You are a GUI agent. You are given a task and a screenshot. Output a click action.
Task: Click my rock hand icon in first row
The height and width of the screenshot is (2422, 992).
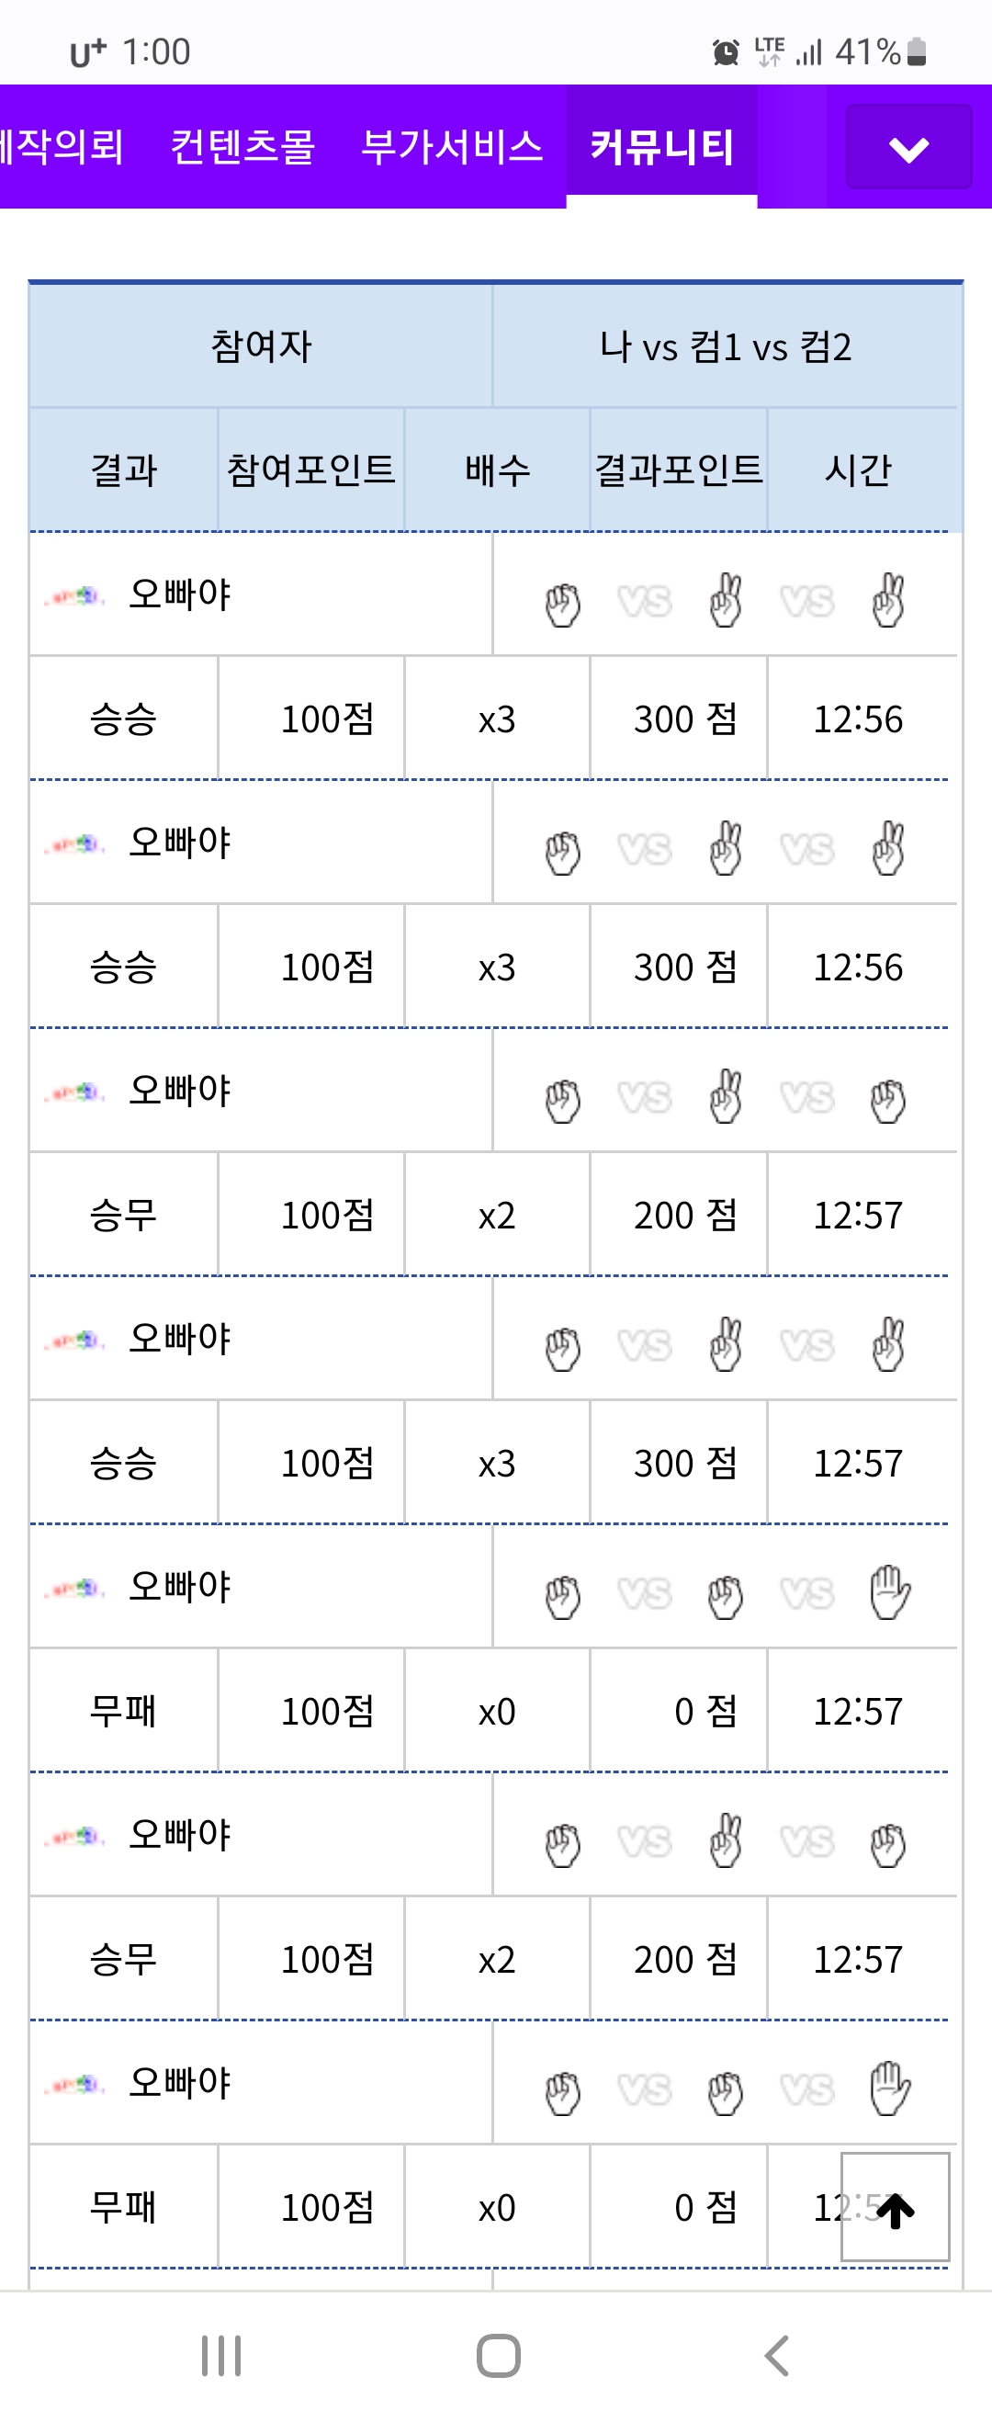(562, 604)
